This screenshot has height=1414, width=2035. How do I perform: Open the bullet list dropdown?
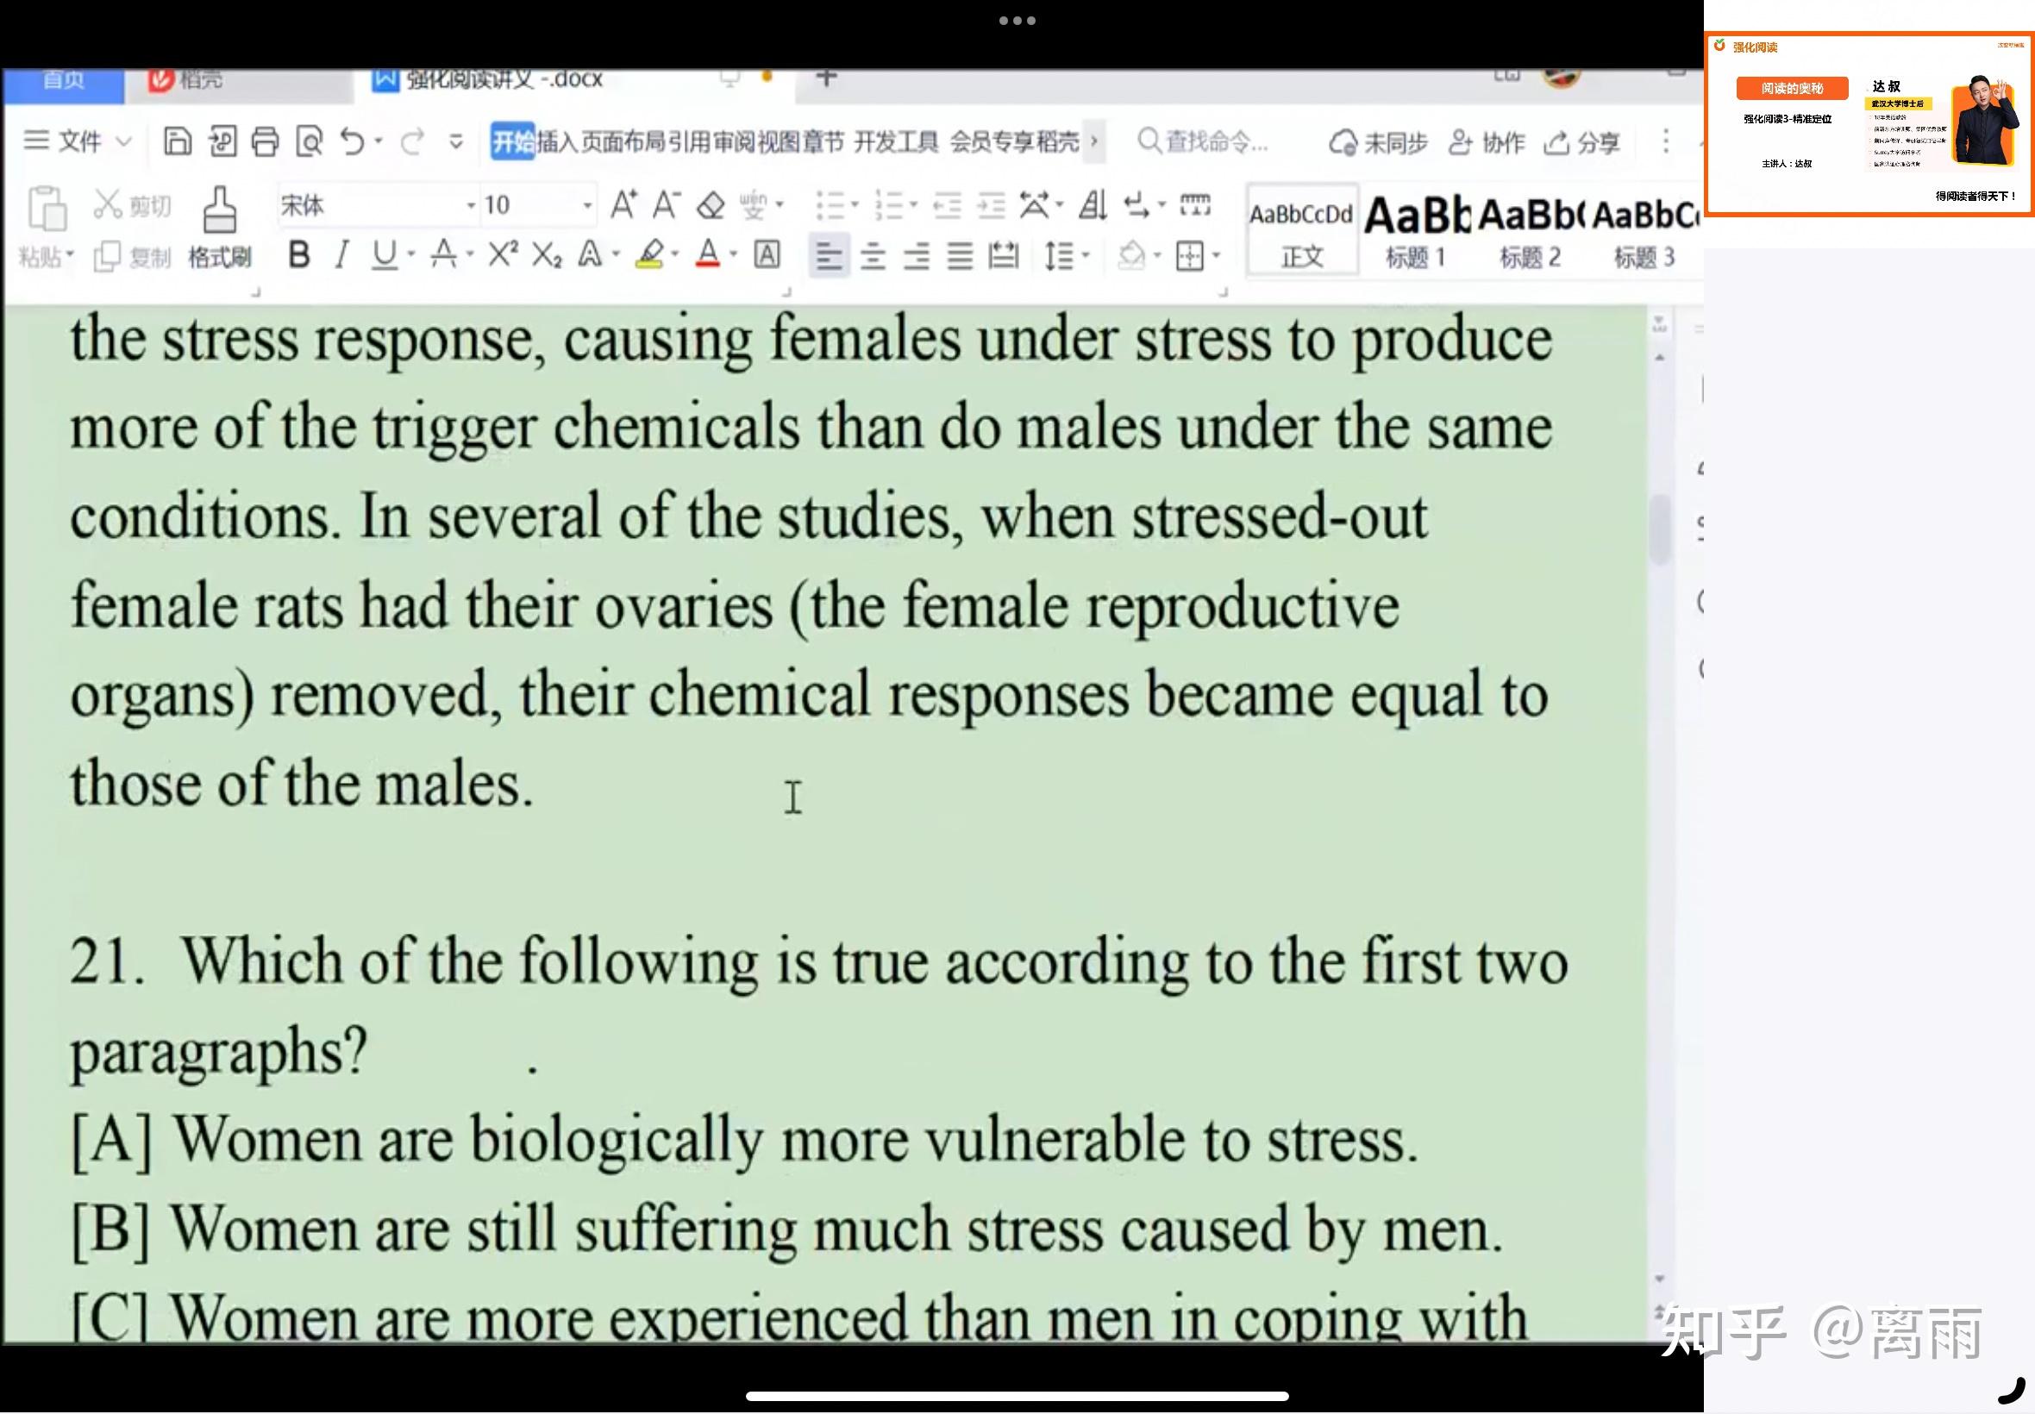855,205
